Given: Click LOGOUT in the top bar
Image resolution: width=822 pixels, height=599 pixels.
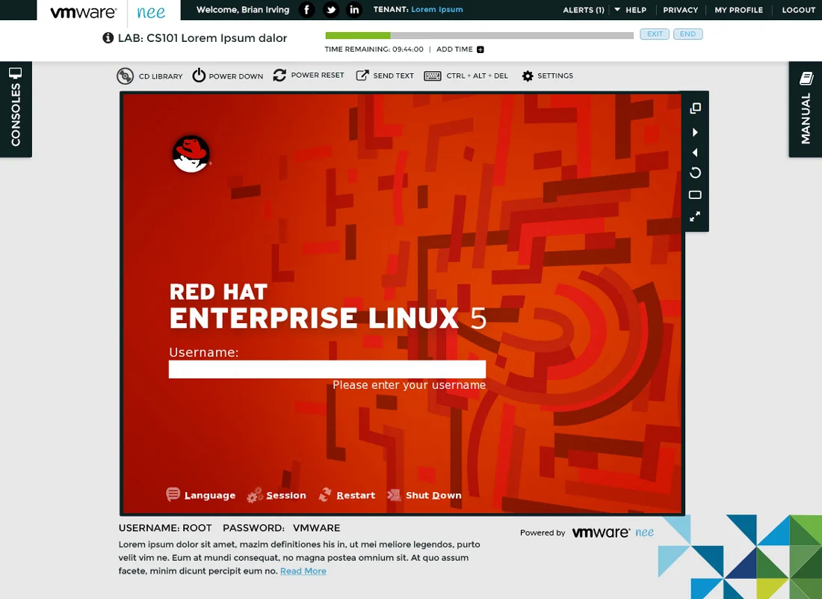Looking at the screenshot, I should click(x=798, y=10).
